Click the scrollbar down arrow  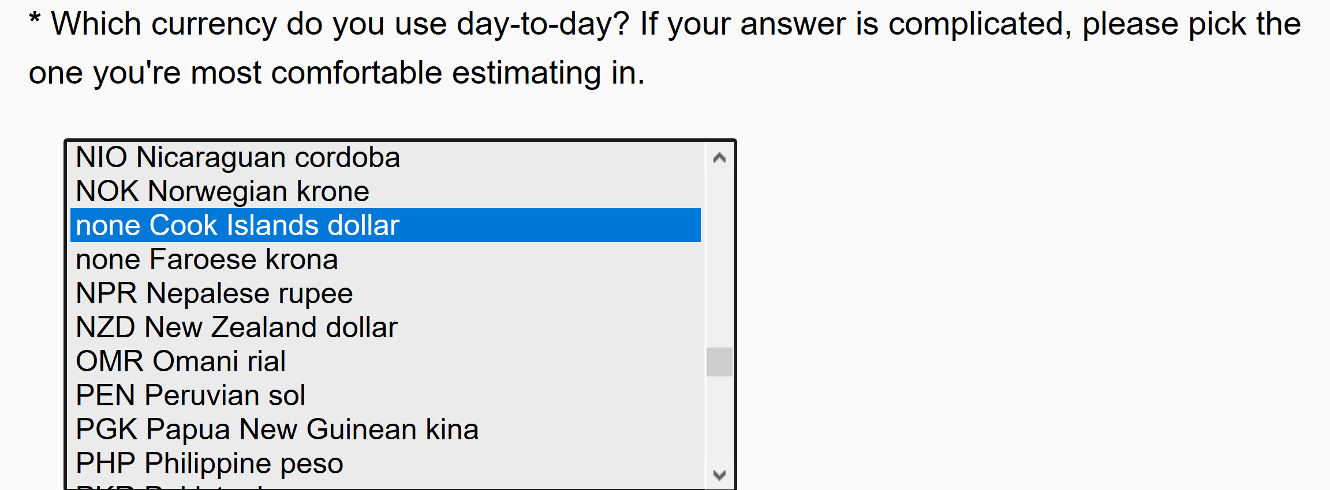pos(719,475)
